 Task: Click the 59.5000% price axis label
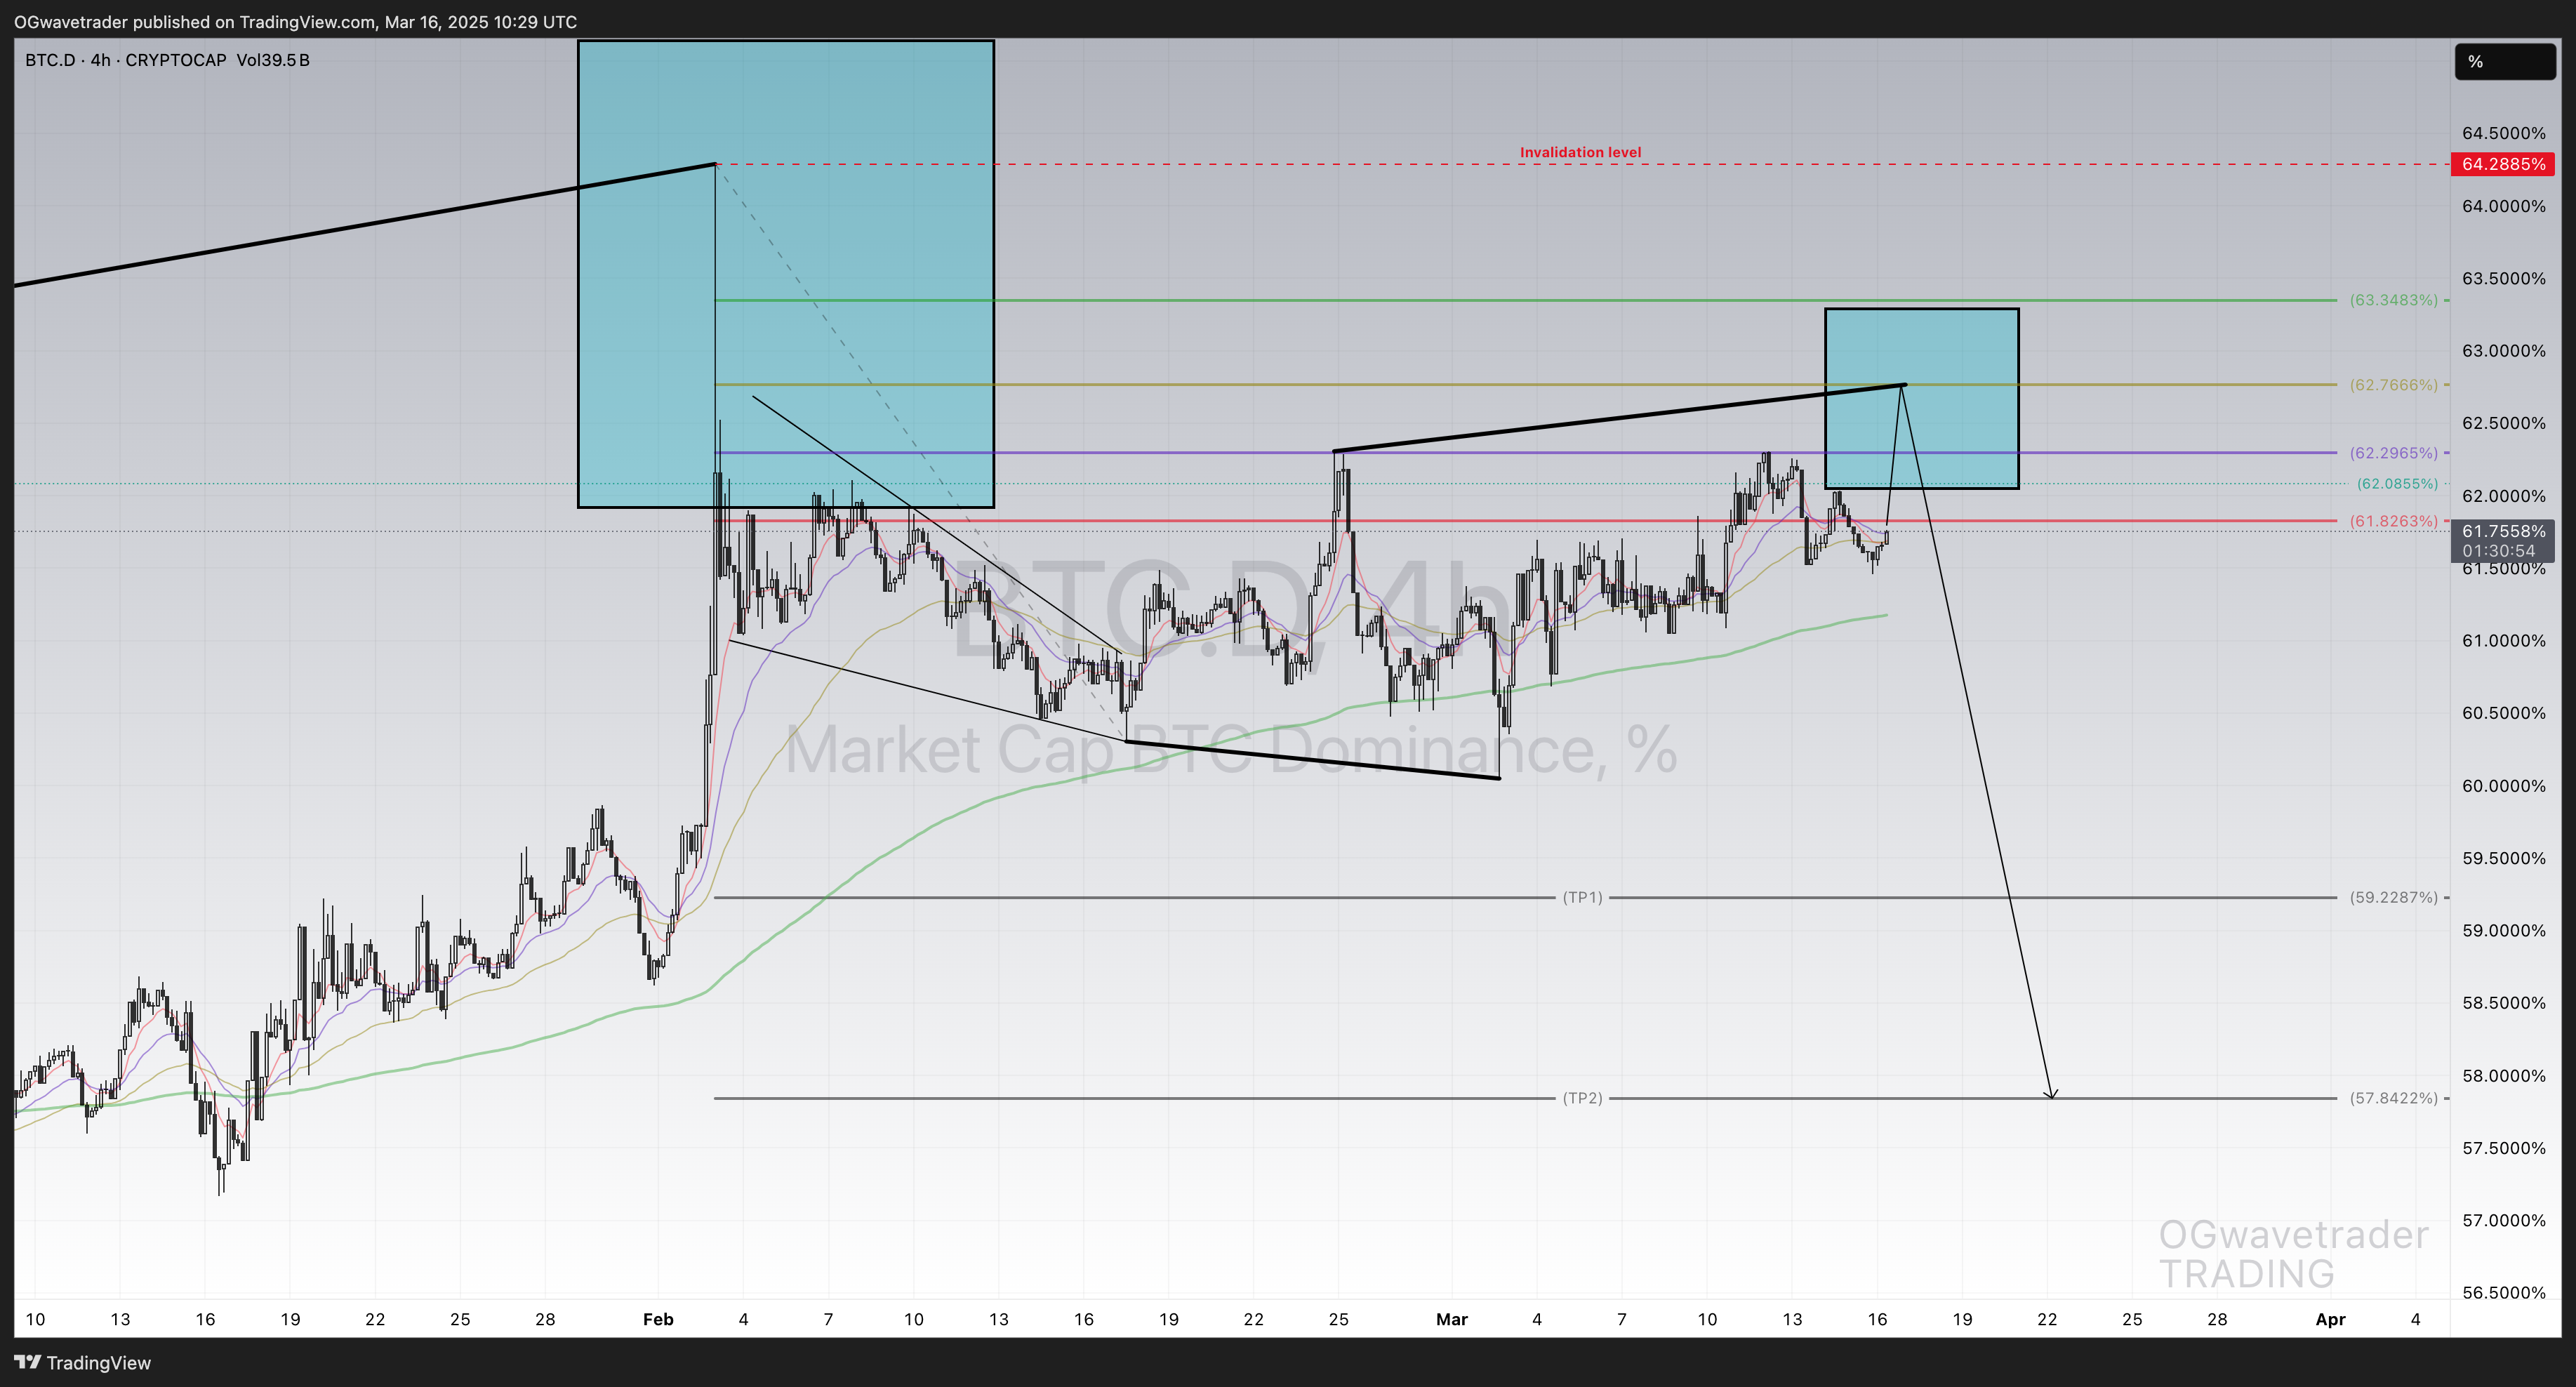coord(2503,858)
